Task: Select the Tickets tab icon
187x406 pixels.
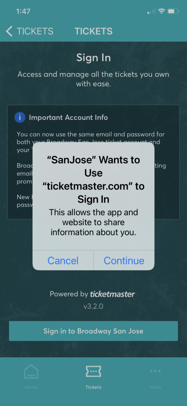Action: tap(93, 372)
